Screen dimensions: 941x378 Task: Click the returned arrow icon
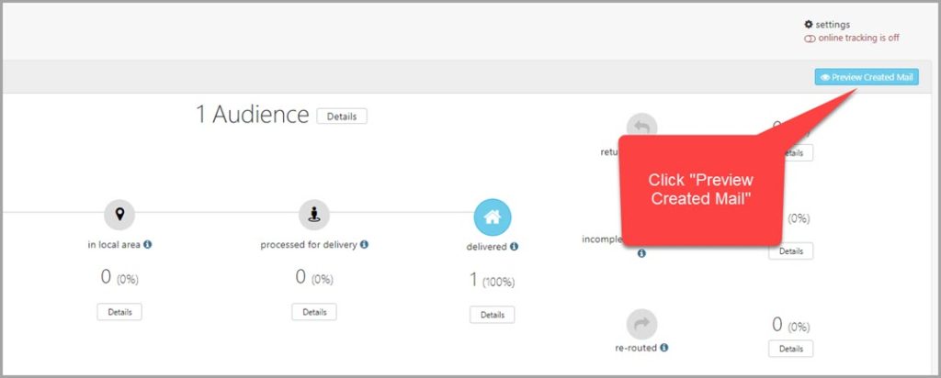(641, 125)
